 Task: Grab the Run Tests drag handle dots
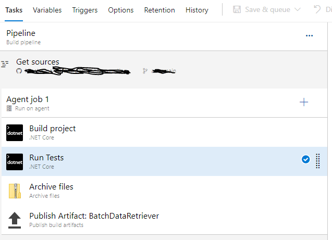[318, 161]
